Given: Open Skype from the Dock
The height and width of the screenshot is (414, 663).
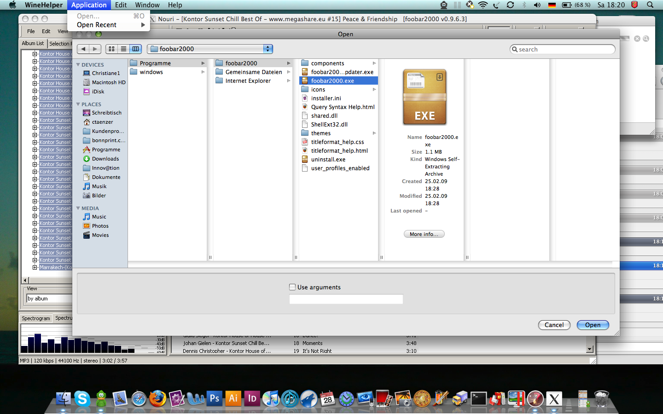Looking at the screenshot, I should [82, 398].
